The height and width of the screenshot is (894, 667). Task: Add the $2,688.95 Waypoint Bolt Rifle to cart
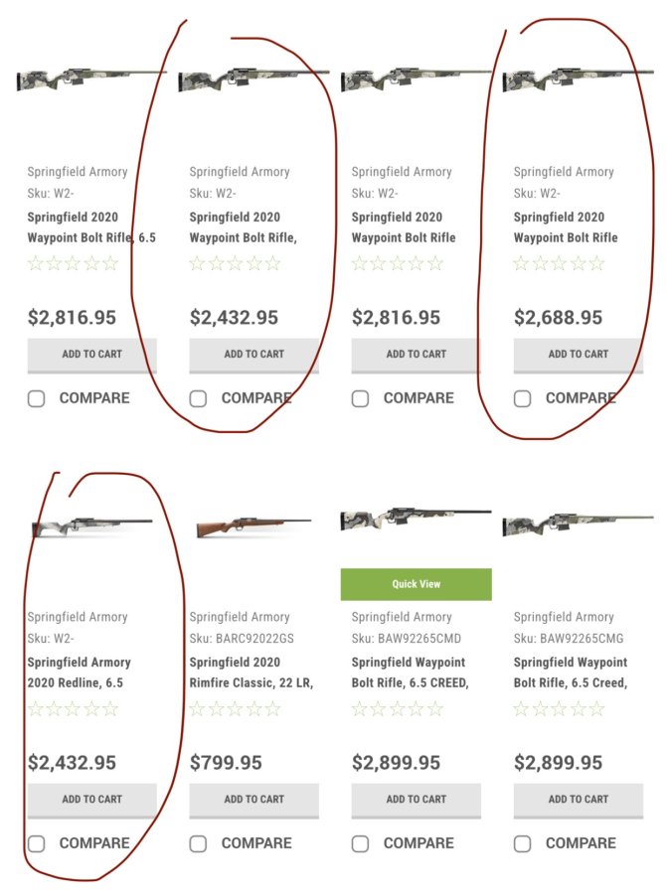click(578, 355)
